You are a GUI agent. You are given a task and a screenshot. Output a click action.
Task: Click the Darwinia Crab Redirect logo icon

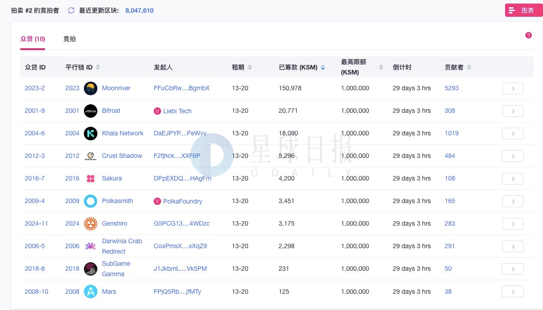91,246
